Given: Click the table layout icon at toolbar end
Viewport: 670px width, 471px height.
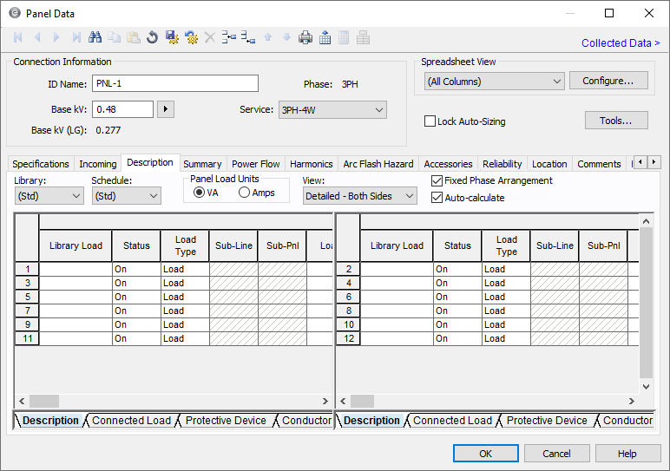Looking at the screenshot, I should (x=363, y=37).
